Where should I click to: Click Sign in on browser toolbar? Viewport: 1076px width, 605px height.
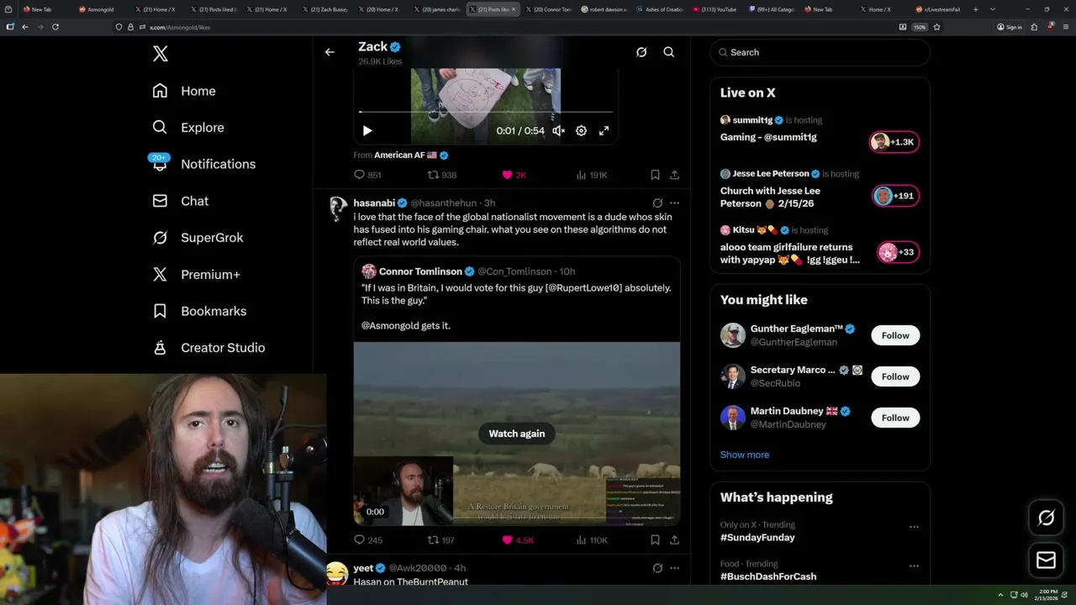click(x=1009, y=27)
